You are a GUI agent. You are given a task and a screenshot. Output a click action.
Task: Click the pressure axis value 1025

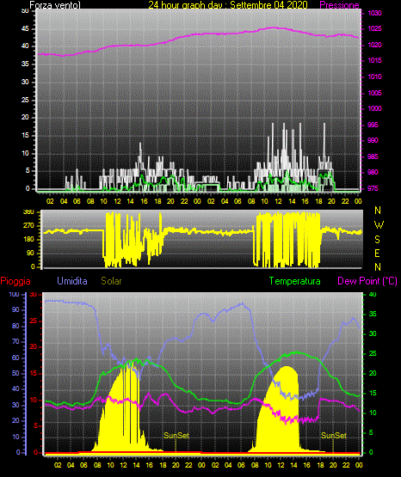pyautogui.click(x=374, y=29)
